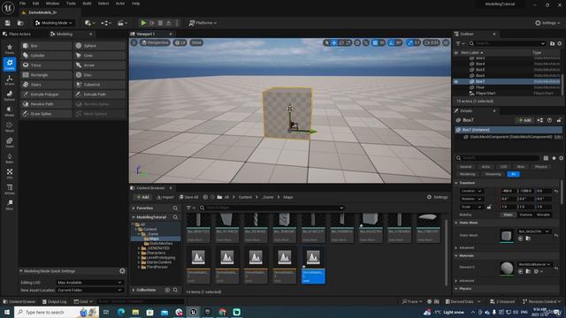Viewport: 566px width, 318px height.
Task: Start the Draw Spline tool
Action: coord(46,114)
